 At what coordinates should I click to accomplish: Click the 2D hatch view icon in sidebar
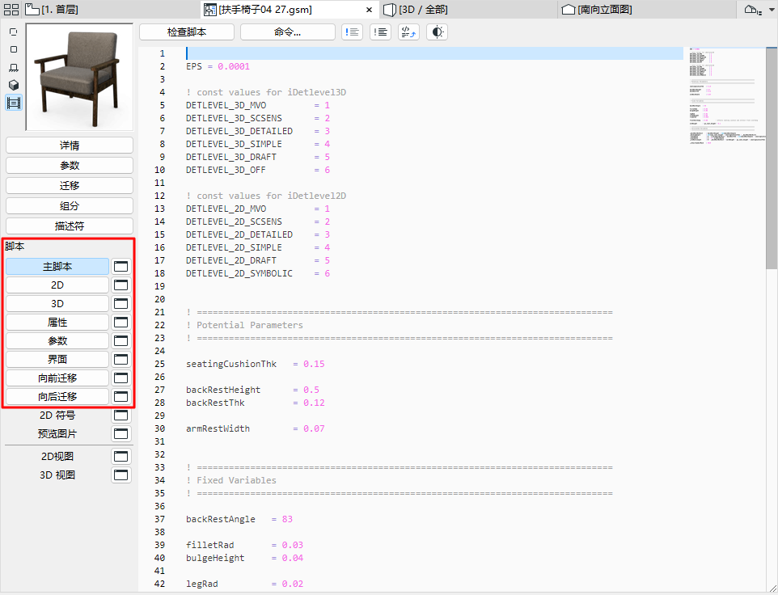(13, 69)
